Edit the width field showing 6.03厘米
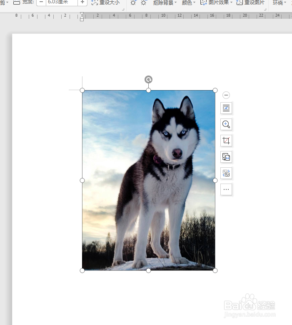292x325 pixels. tap(62, 2)
